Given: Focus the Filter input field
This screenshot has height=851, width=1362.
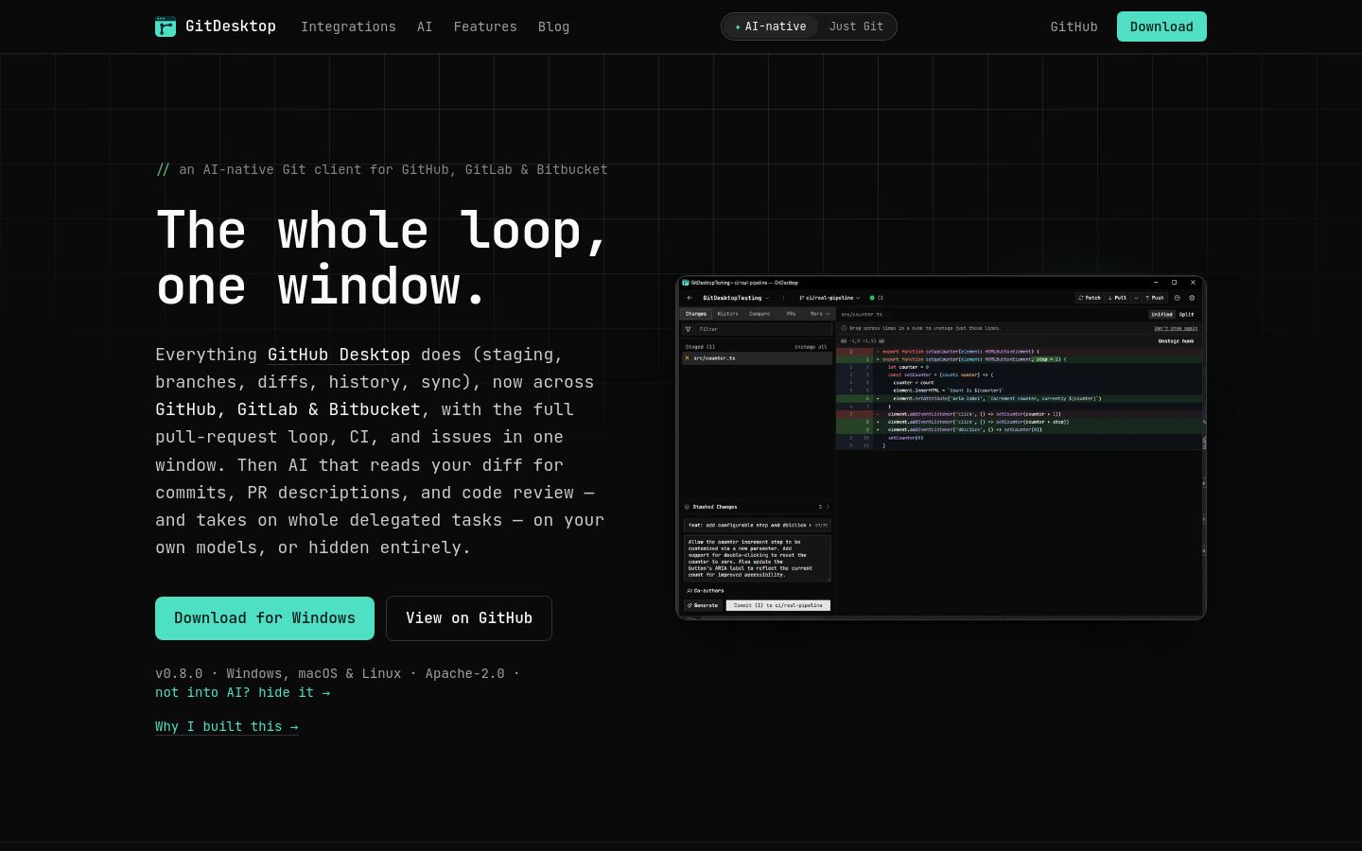Looking at the screenshot, I should coord(763,329).
